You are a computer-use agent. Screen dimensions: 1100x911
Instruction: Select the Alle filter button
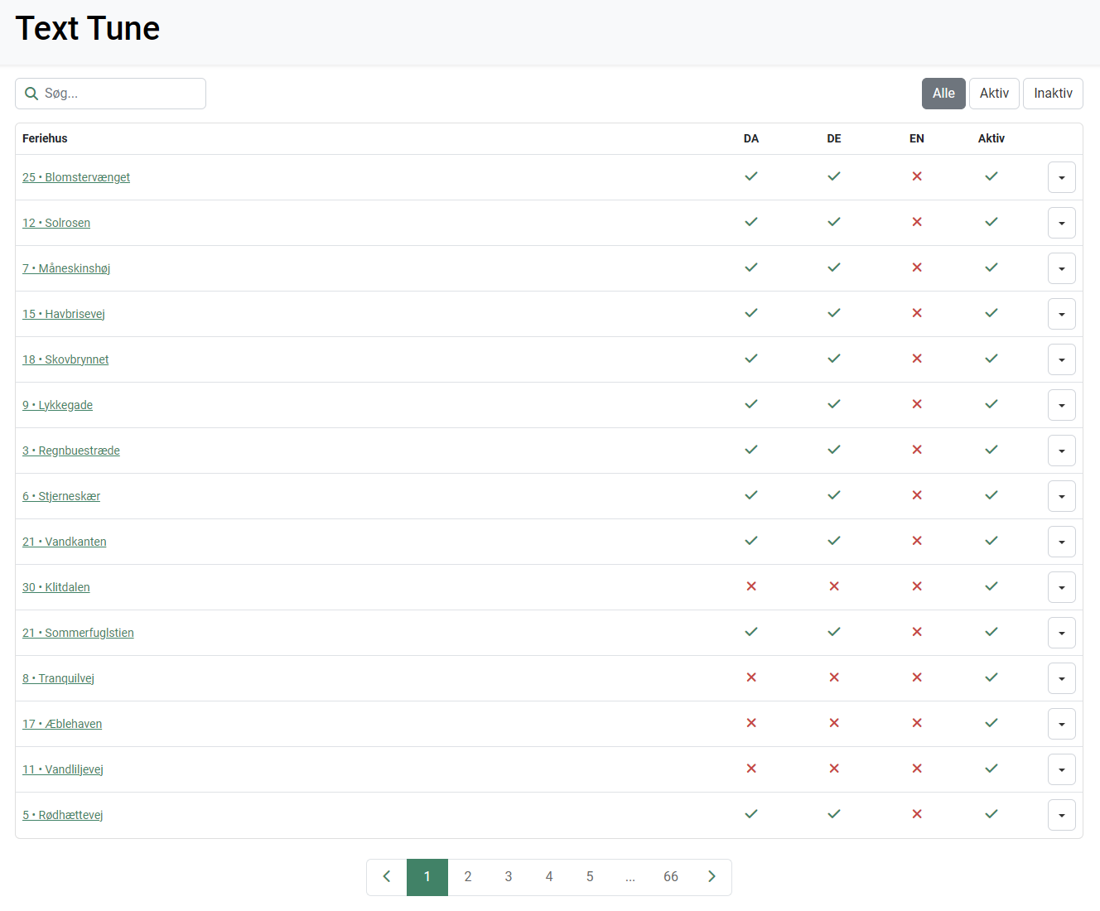[x=943, y=94]
